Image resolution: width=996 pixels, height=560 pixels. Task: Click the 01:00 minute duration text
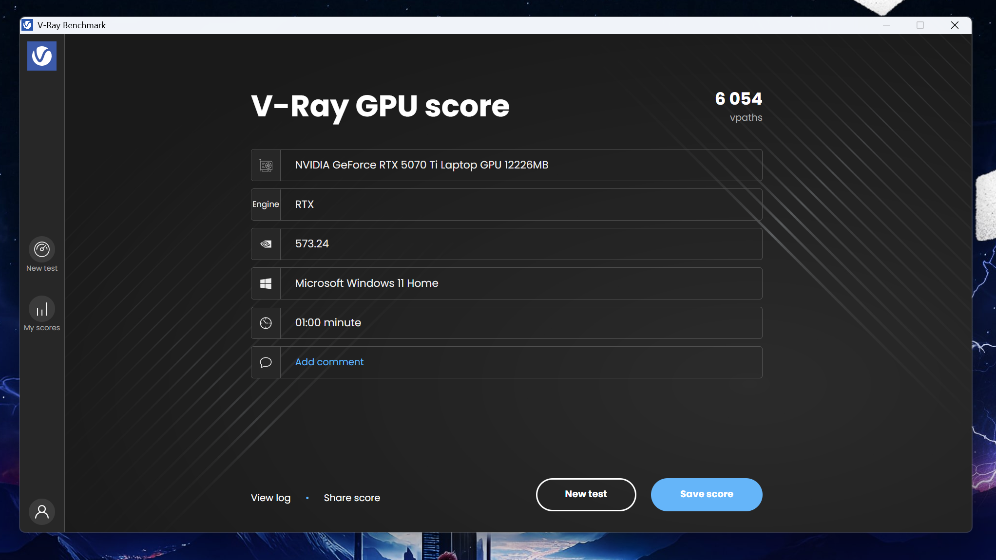pos(328,322)
